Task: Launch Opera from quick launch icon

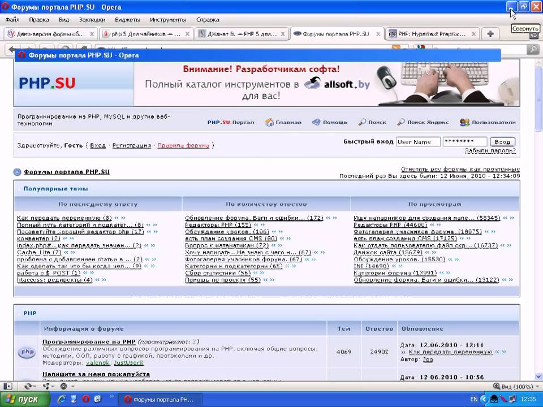Action: pos(86,399)
